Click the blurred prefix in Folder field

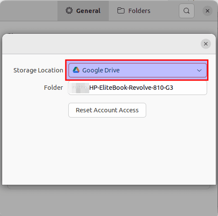coord(80,88)
